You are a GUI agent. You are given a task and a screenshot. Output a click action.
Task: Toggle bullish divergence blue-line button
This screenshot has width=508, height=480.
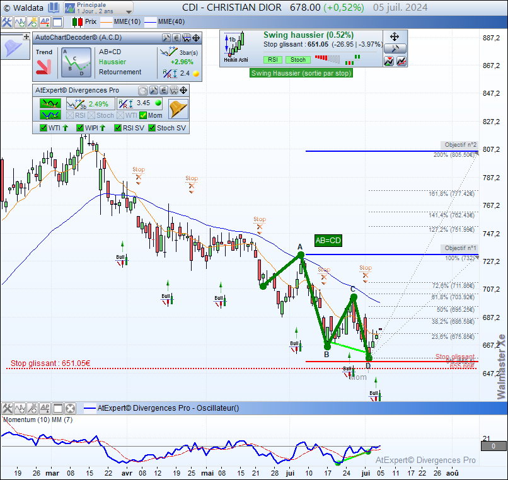(50, 115)
